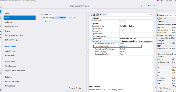Select the Printing section header
Viewport: 176px width, 92px height.
click(x=9, y=77)
